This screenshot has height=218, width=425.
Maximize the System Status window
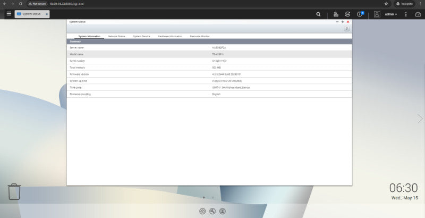pos(343,22)
